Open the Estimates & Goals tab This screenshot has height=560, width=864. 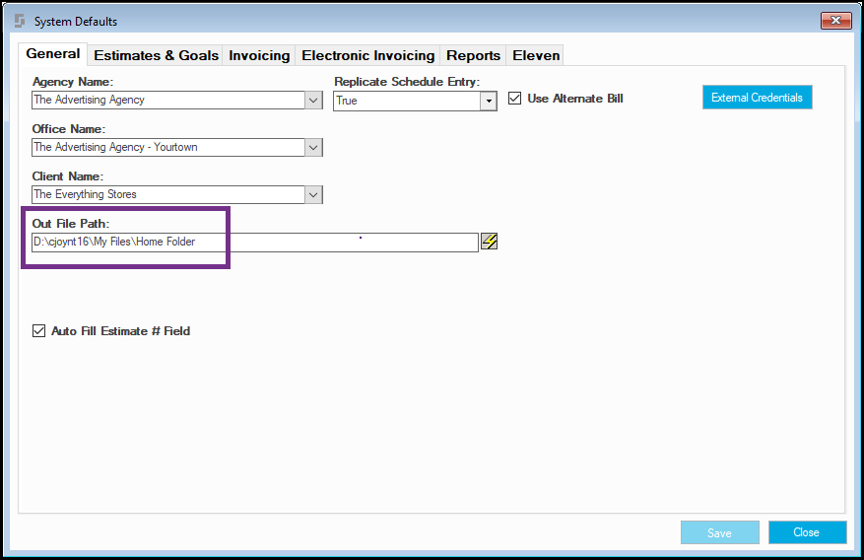coord(156,55)
